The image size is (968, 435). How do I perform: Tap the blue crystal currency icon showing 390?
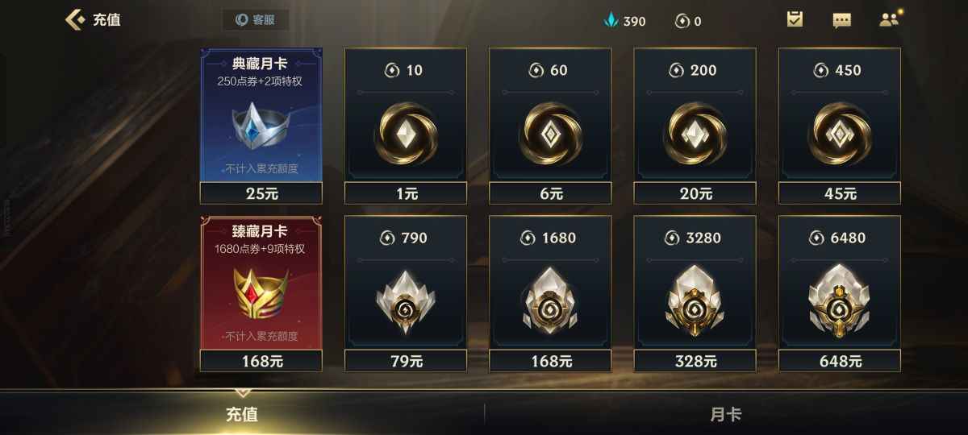tap(611, 21)
